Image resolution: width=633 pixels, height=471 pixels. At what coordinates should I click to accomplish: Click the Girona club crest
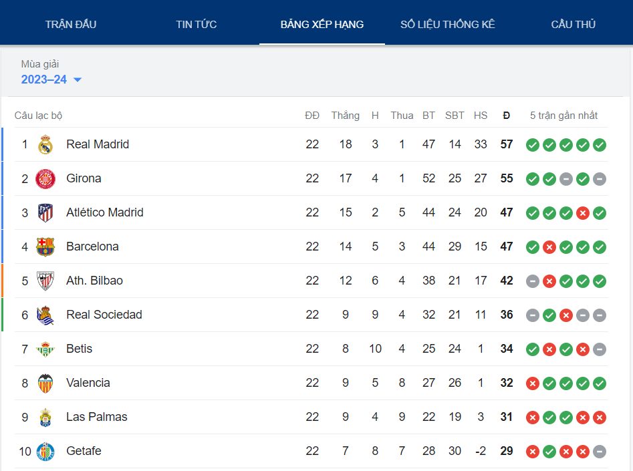tap(45, 178)
